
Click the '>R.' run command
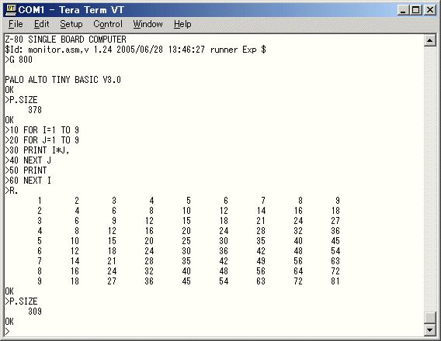(x=12, y=191)
